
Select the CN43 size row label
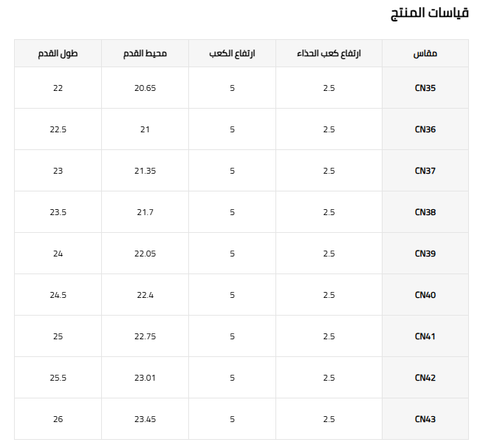point(425,419)
